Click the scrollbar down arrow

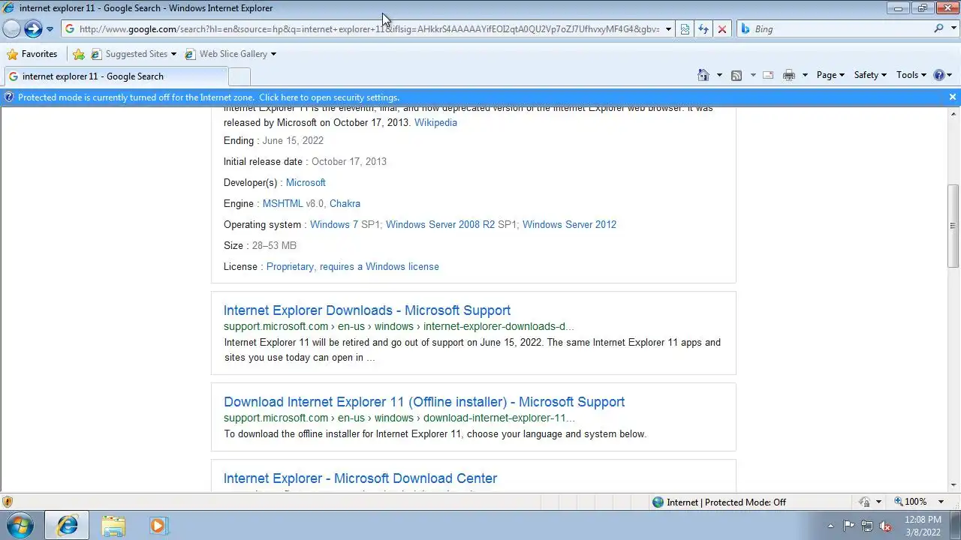953,486
